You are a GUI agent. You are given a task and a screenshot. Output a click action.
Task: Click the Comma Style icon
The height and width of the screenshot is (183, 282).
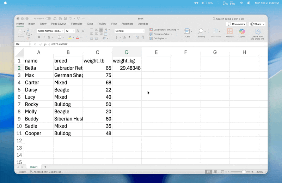pos(129,37)
